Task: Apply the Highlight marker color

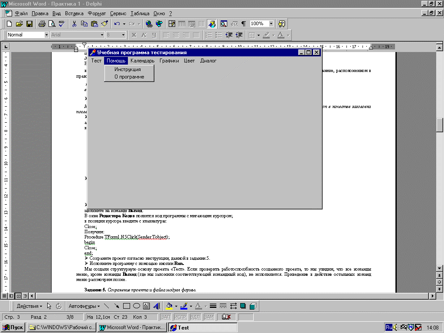Action: tap(266, 35)
